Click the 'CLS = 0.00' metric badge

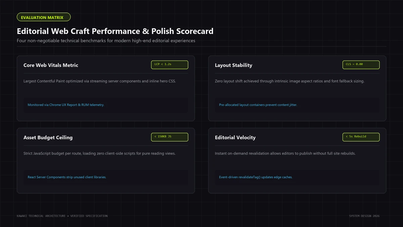[x=361, y=65]
